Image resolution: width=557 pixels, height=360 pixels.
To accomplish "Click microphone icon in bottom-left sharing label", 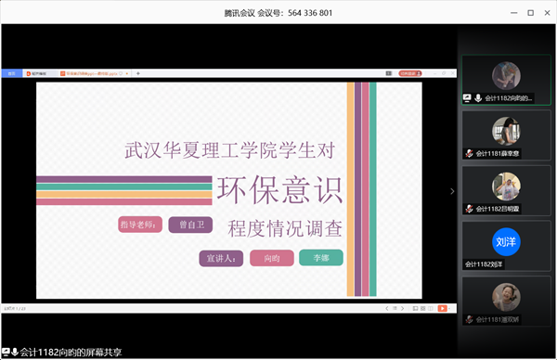I will coord(15,353).
